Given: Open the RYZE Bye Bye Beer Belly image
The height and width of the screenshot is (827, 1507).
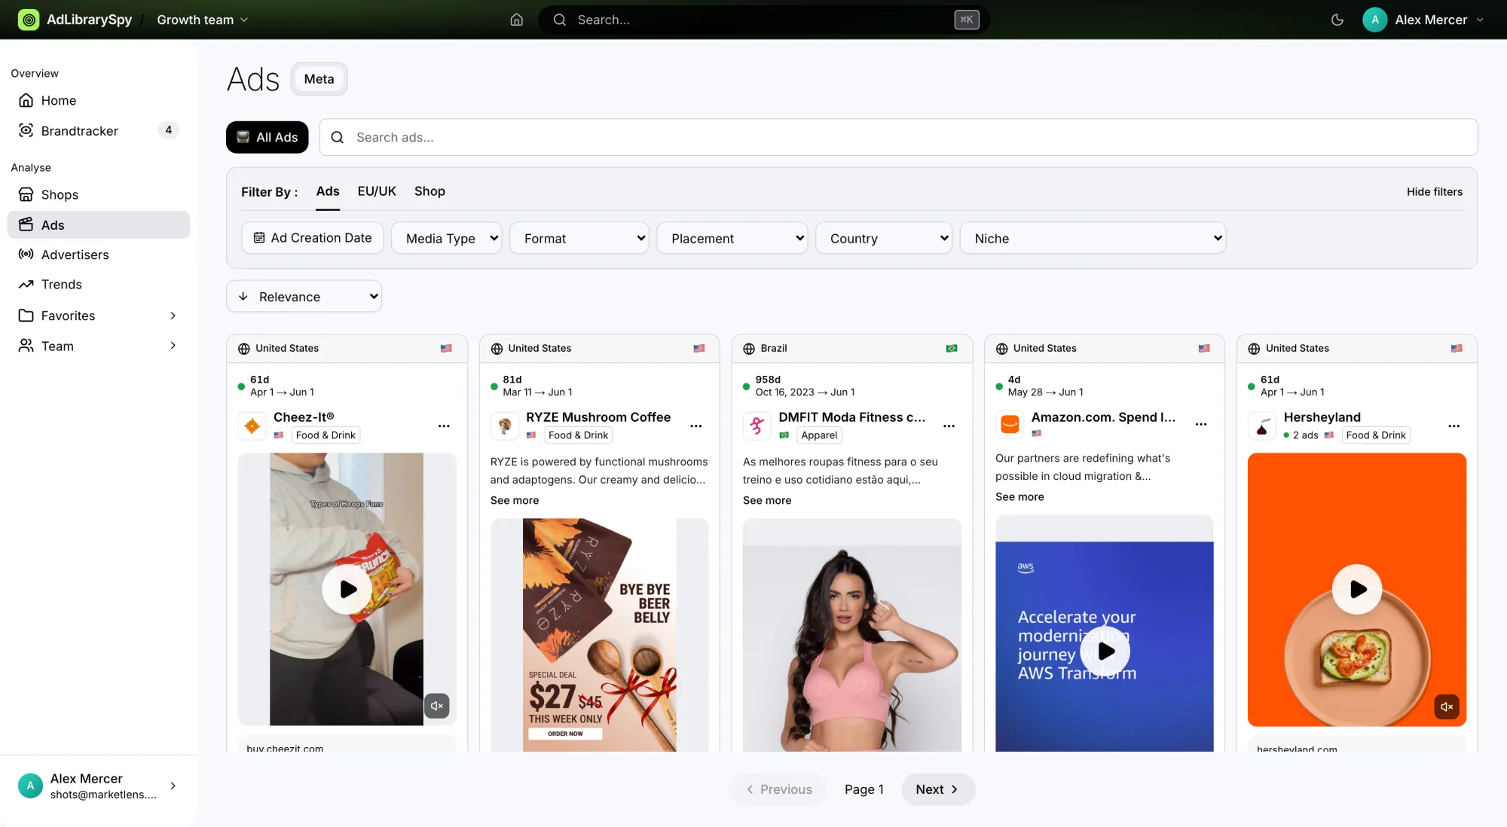Looking at the screenshot, I should (600, 634).
